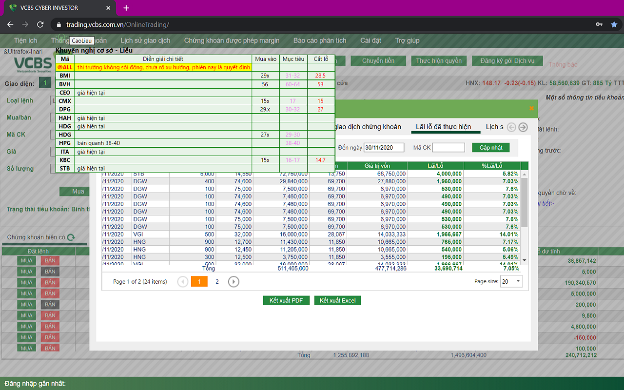Click the Mã CK filter field
The height and width of the screenshot is (390, 624).
pyautogui.click(x=448, y=147)
